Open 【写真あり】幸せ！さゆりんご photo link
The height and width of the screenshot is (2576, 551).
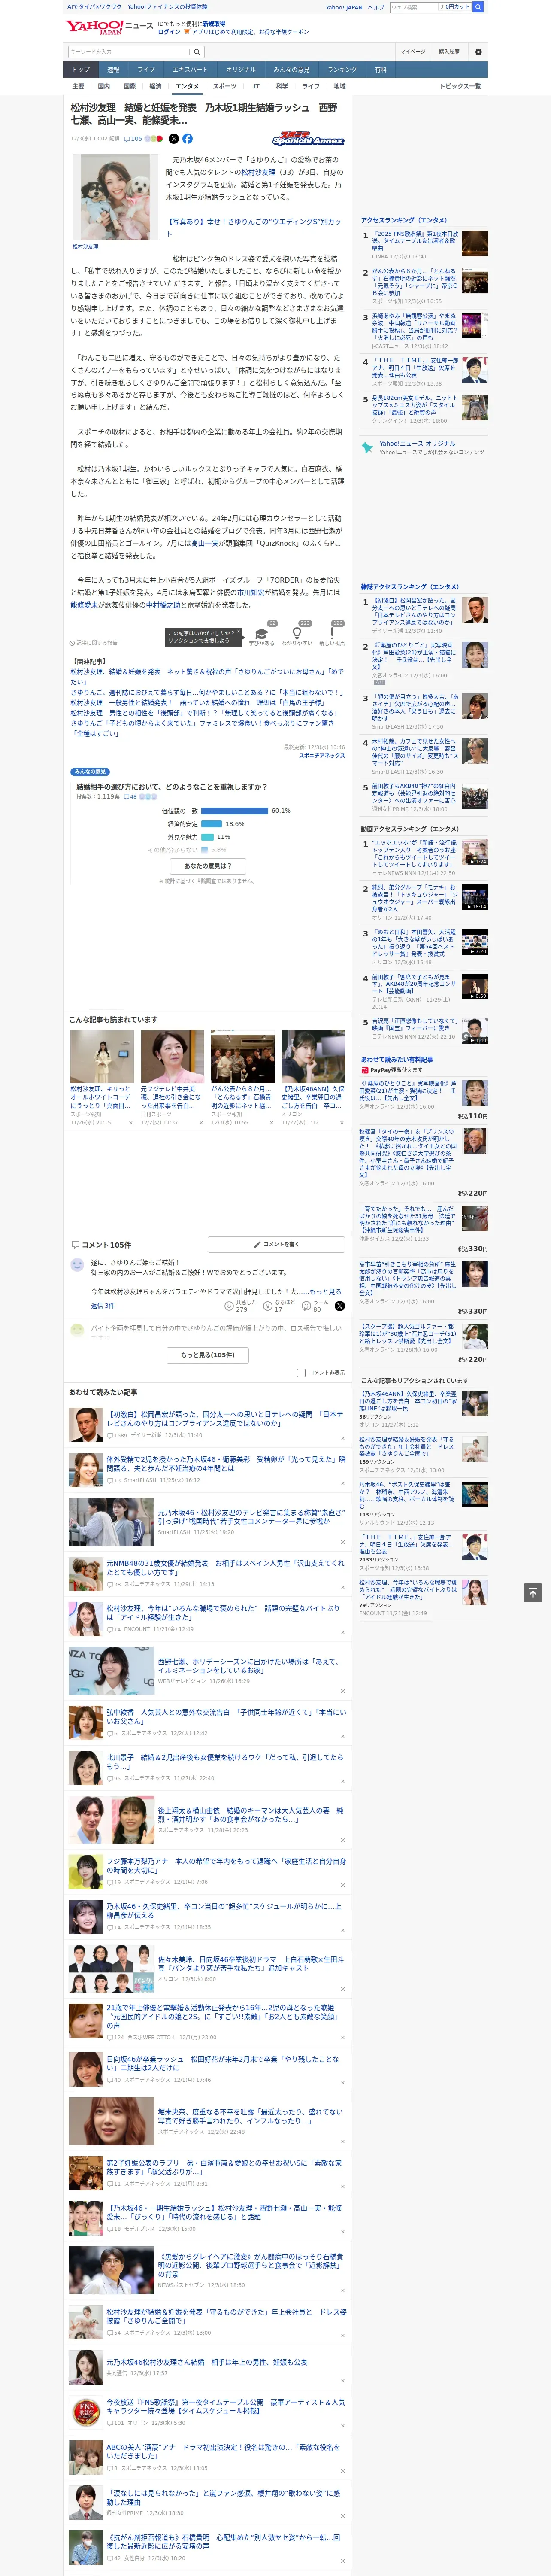(x=253, y=227)
